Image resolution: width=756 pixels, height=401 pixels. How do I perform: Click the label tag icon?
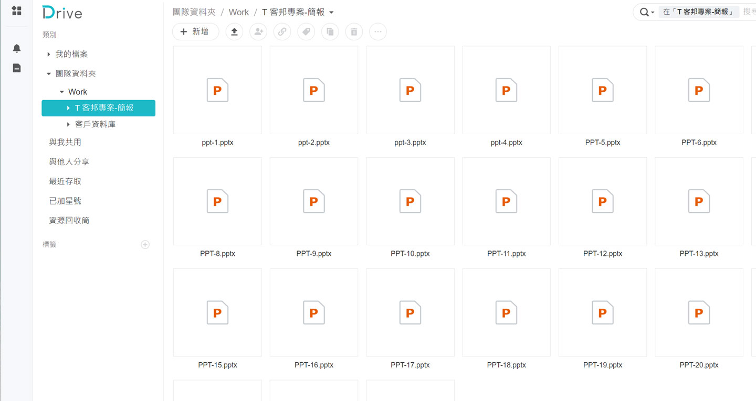[x=306, y=32]
